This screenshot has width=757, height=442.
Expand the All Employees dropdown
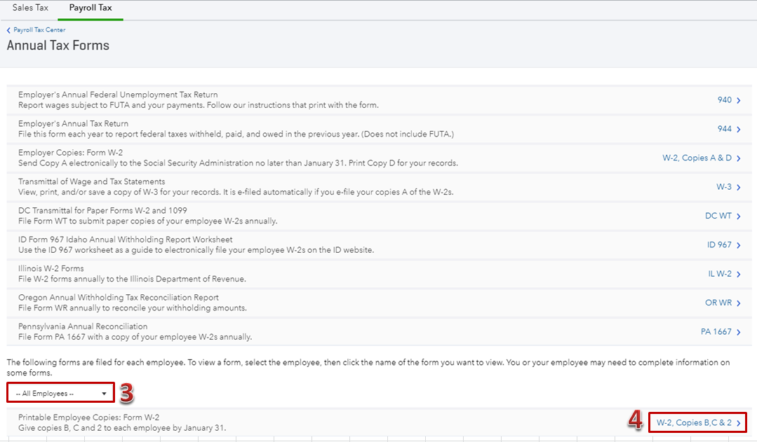(x=60, y=394)
